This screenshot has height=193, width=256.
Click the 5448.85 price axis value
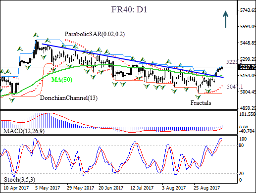[x=248, y=43]
